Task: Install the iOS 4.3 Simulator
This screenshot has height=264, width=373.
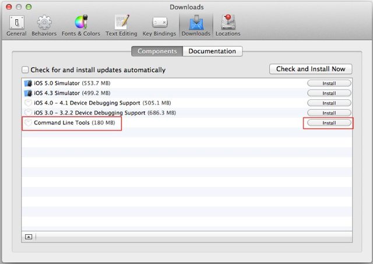Action: point(329,93)
